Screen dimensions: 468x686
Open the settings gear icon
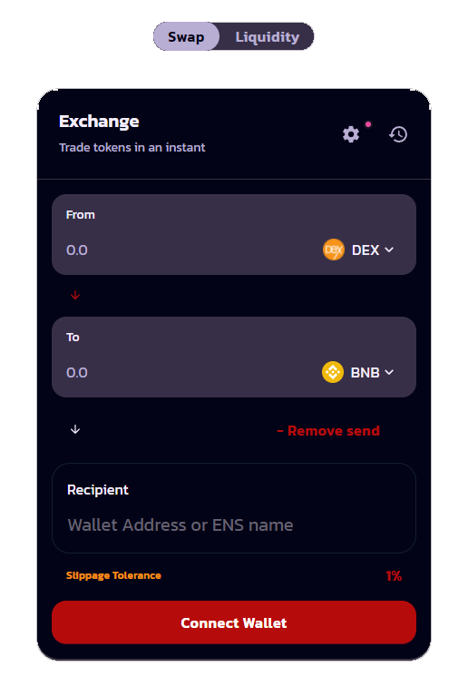click(x=351, y=134)
